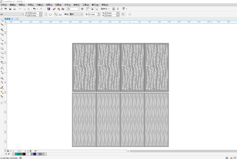Viewport: 237px width, 159px height.
Task: Select the Transparency tool
Action: point(2,82)
